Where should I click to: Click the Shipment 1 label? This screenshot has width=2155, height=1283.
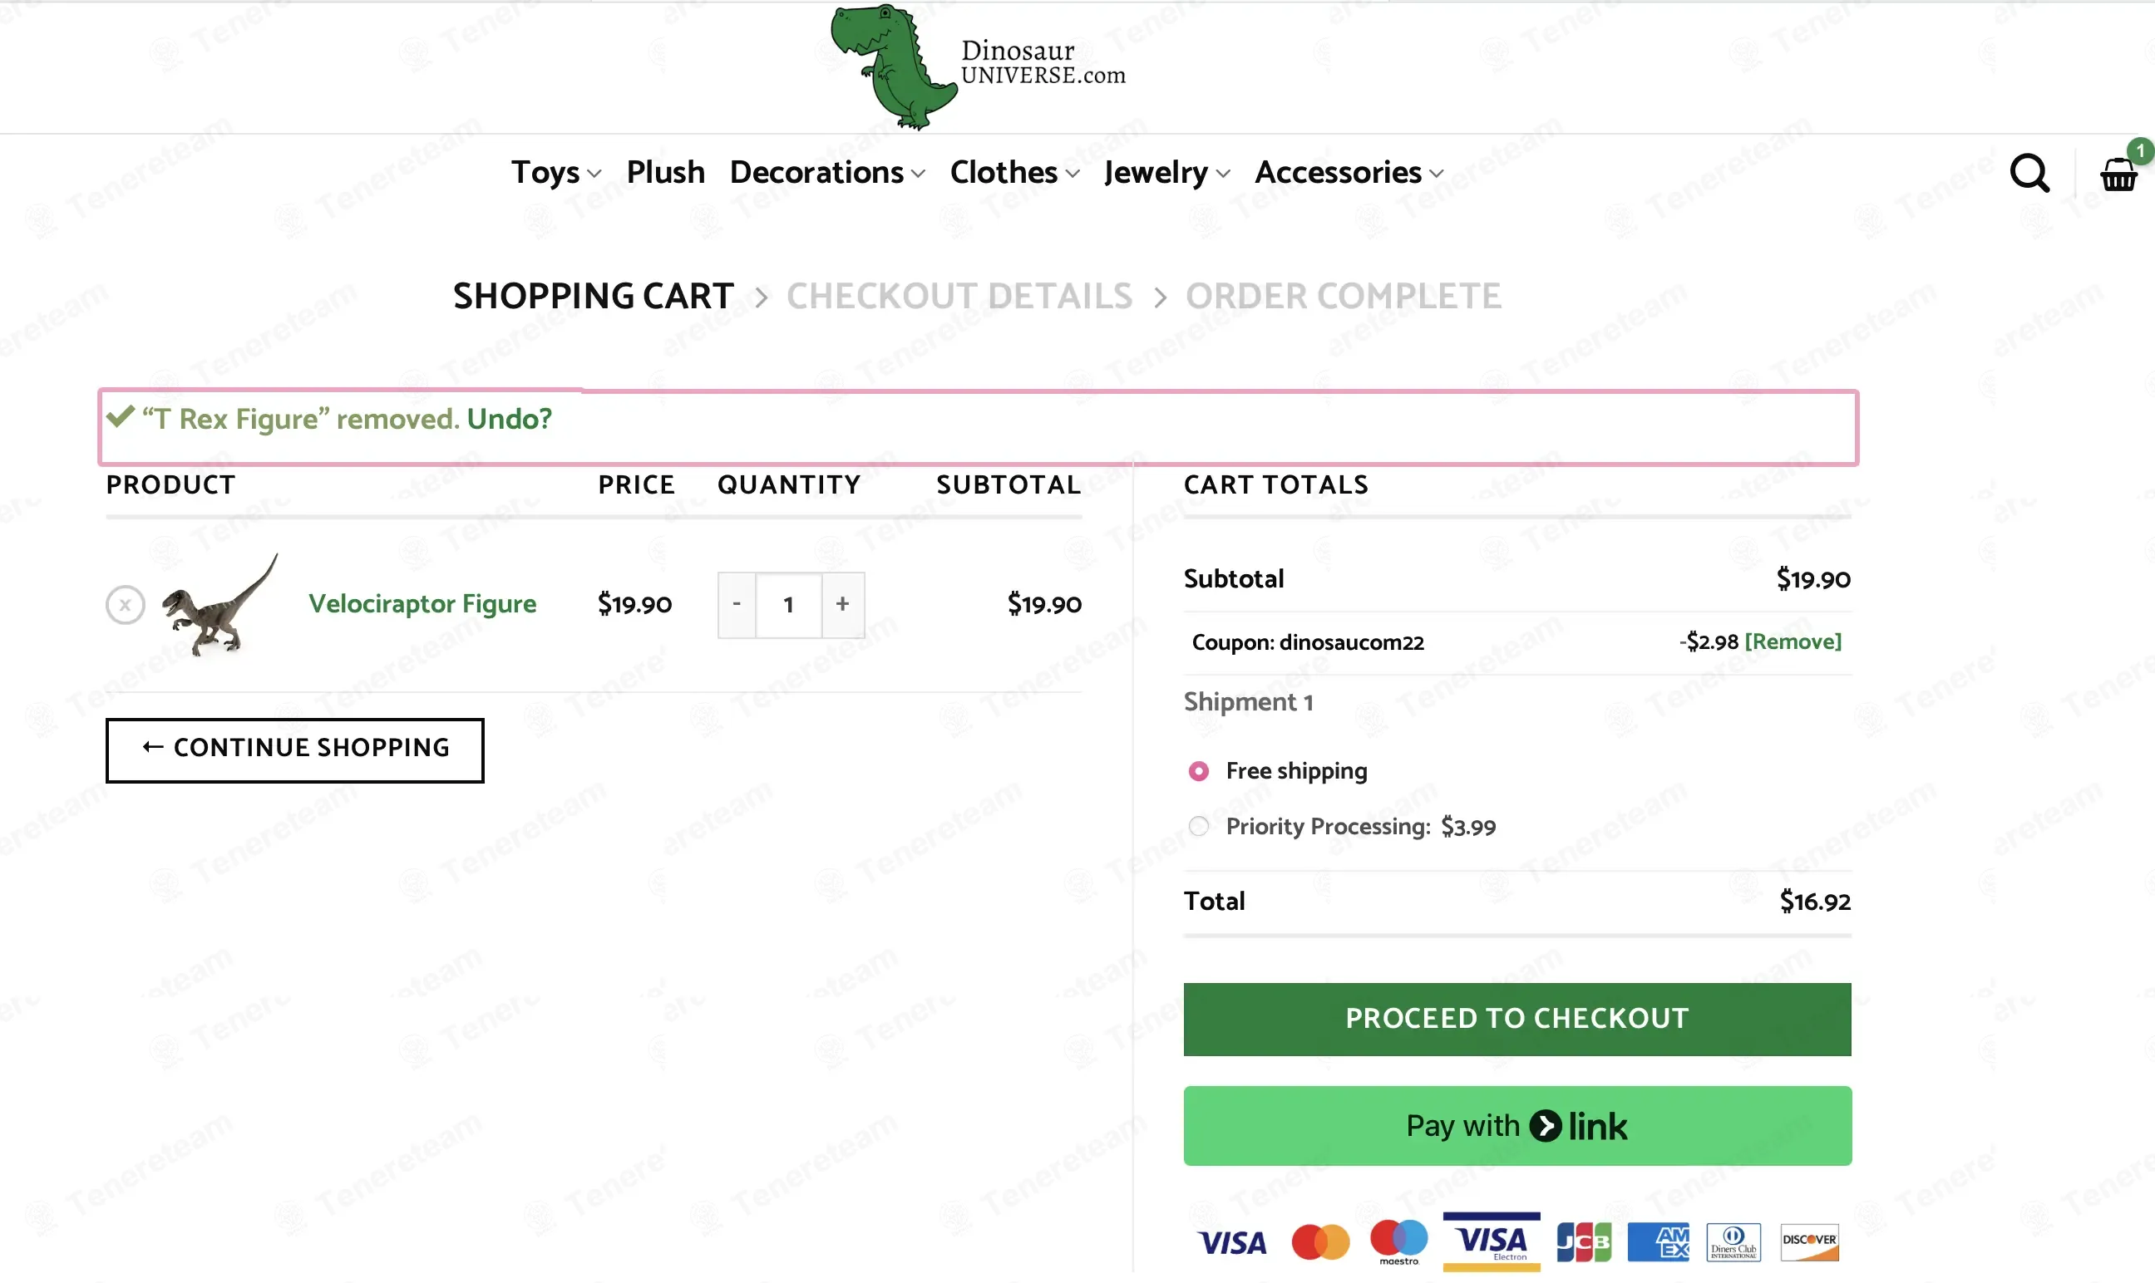1248,701
